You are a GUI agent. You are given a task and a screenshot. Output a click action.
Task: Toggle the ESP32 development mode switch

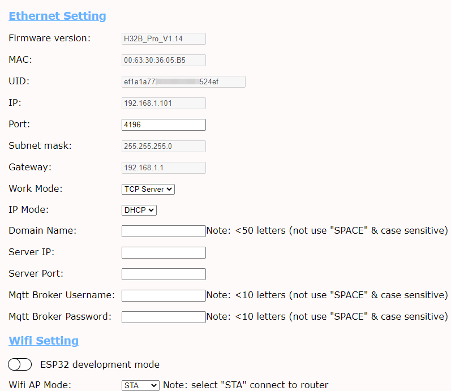point(20,364)
